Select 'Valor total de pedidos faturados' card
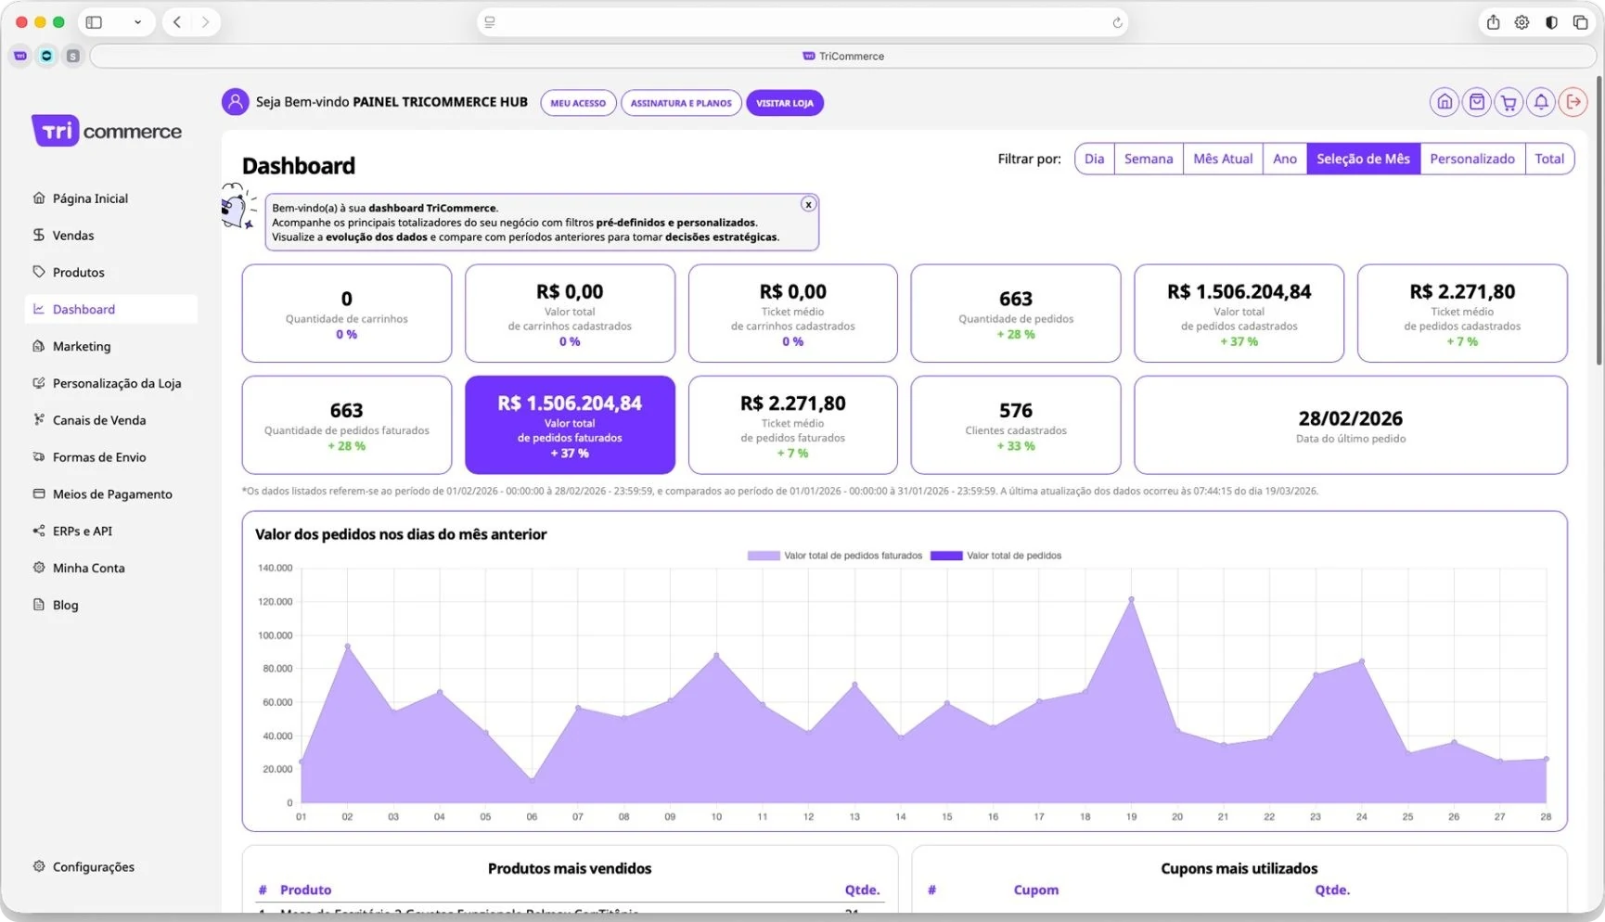Viewport: 1605px width, 922px height. coord(570,425)
